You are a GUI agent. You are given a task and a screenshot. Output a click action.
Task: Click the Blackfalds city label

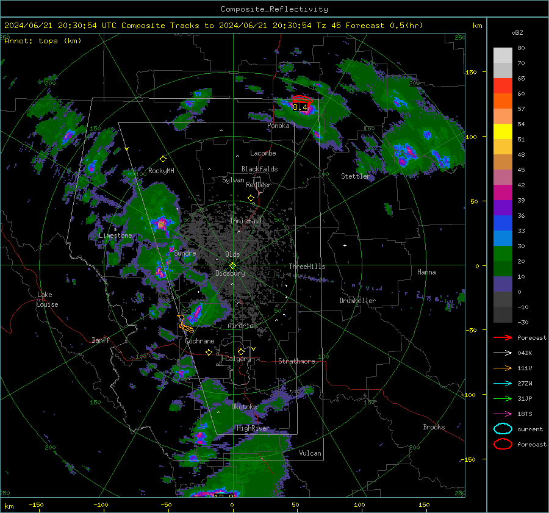[259, 169]
